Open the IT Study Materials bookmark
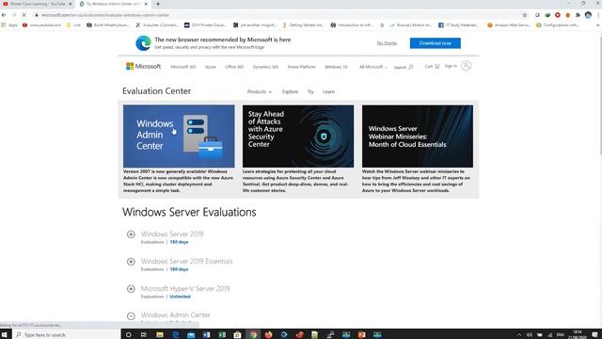Viewport: 602px width, 339px height. [x=458, y=25]
